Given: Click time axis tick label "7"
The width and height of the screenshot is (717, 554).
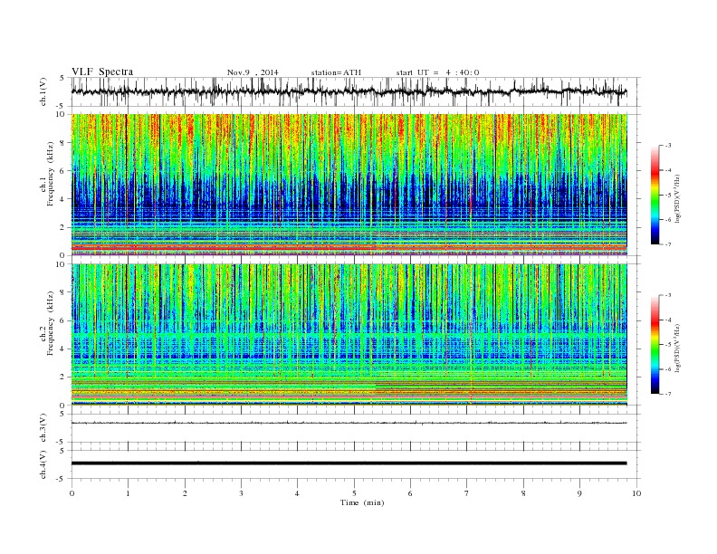Looking at the screenshot, I should pos(467,493).
